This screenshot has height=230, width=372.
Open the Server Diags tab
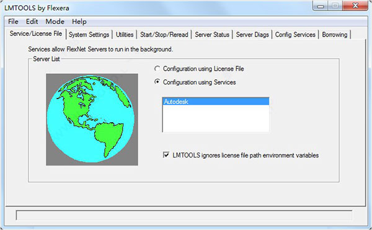pyautogui.click(x=252, y=35)
